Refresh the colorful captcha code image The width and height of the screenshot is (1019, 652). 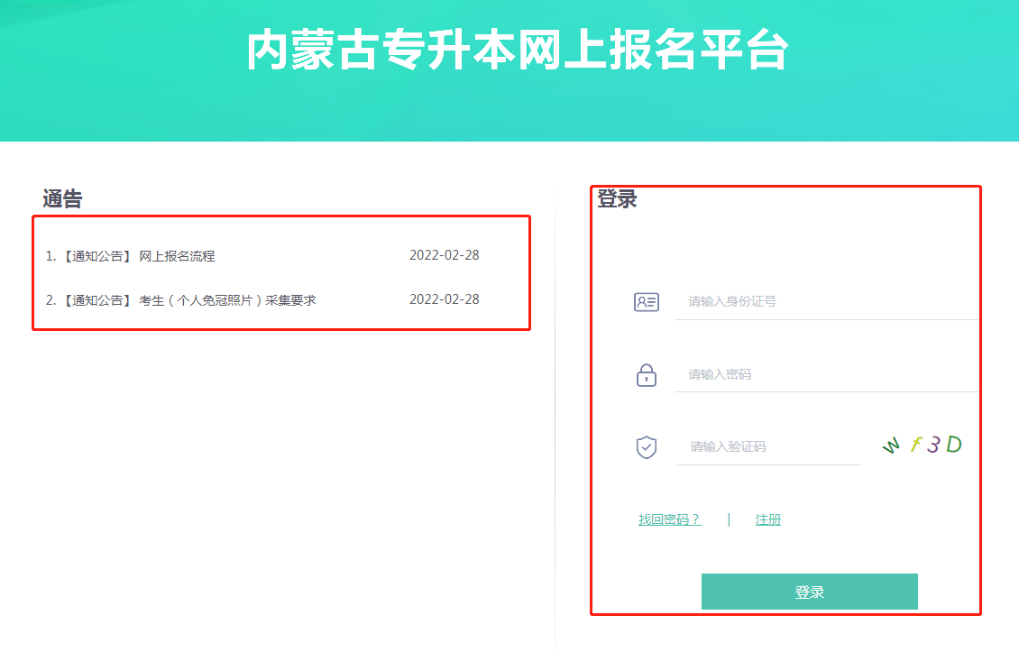[922, 444]
